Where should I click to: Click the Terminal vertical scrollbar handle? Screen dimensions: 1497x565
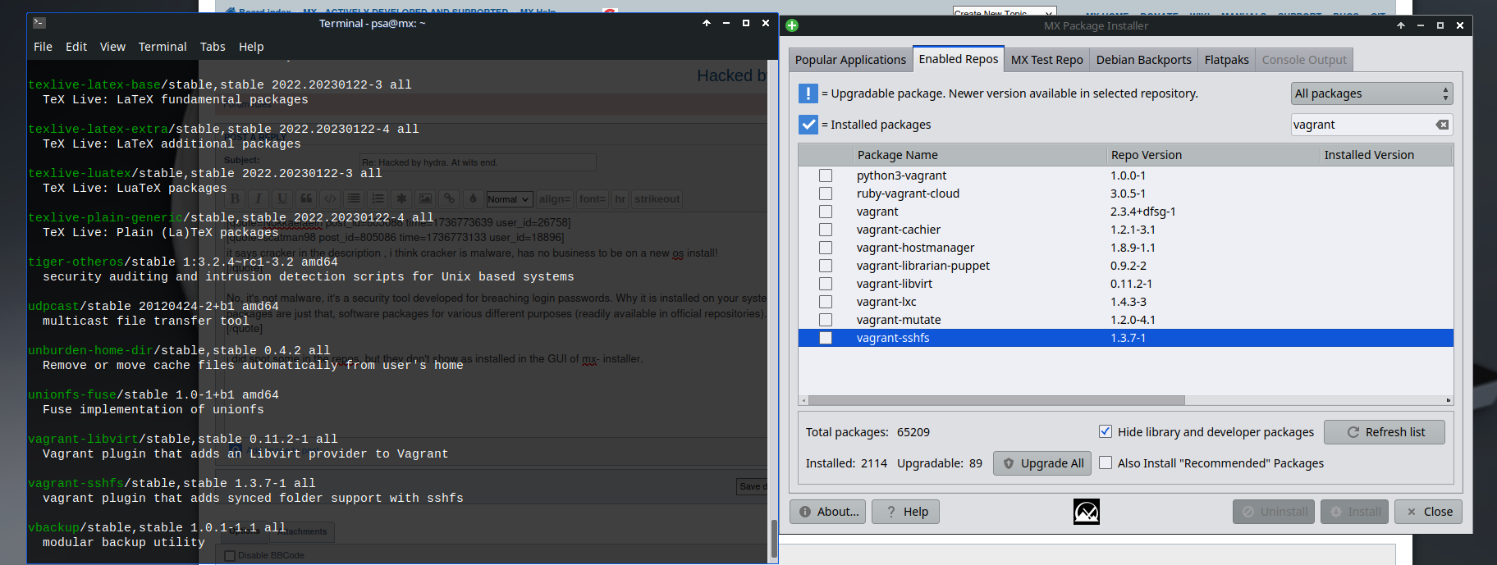pos(774,539)
